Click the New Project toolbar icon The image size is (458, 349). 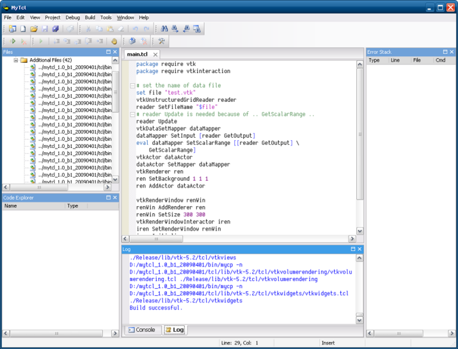click(x=12, y=29)
